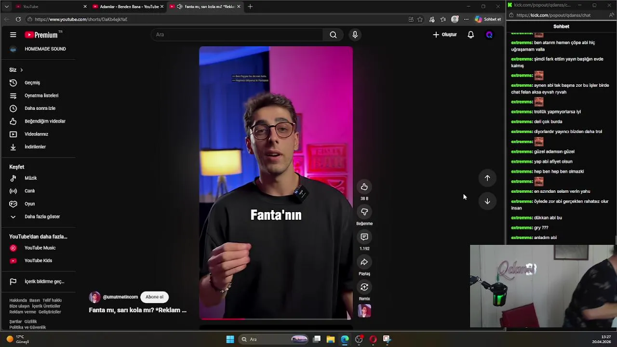Go to the previous short arrow

point(487,178)
